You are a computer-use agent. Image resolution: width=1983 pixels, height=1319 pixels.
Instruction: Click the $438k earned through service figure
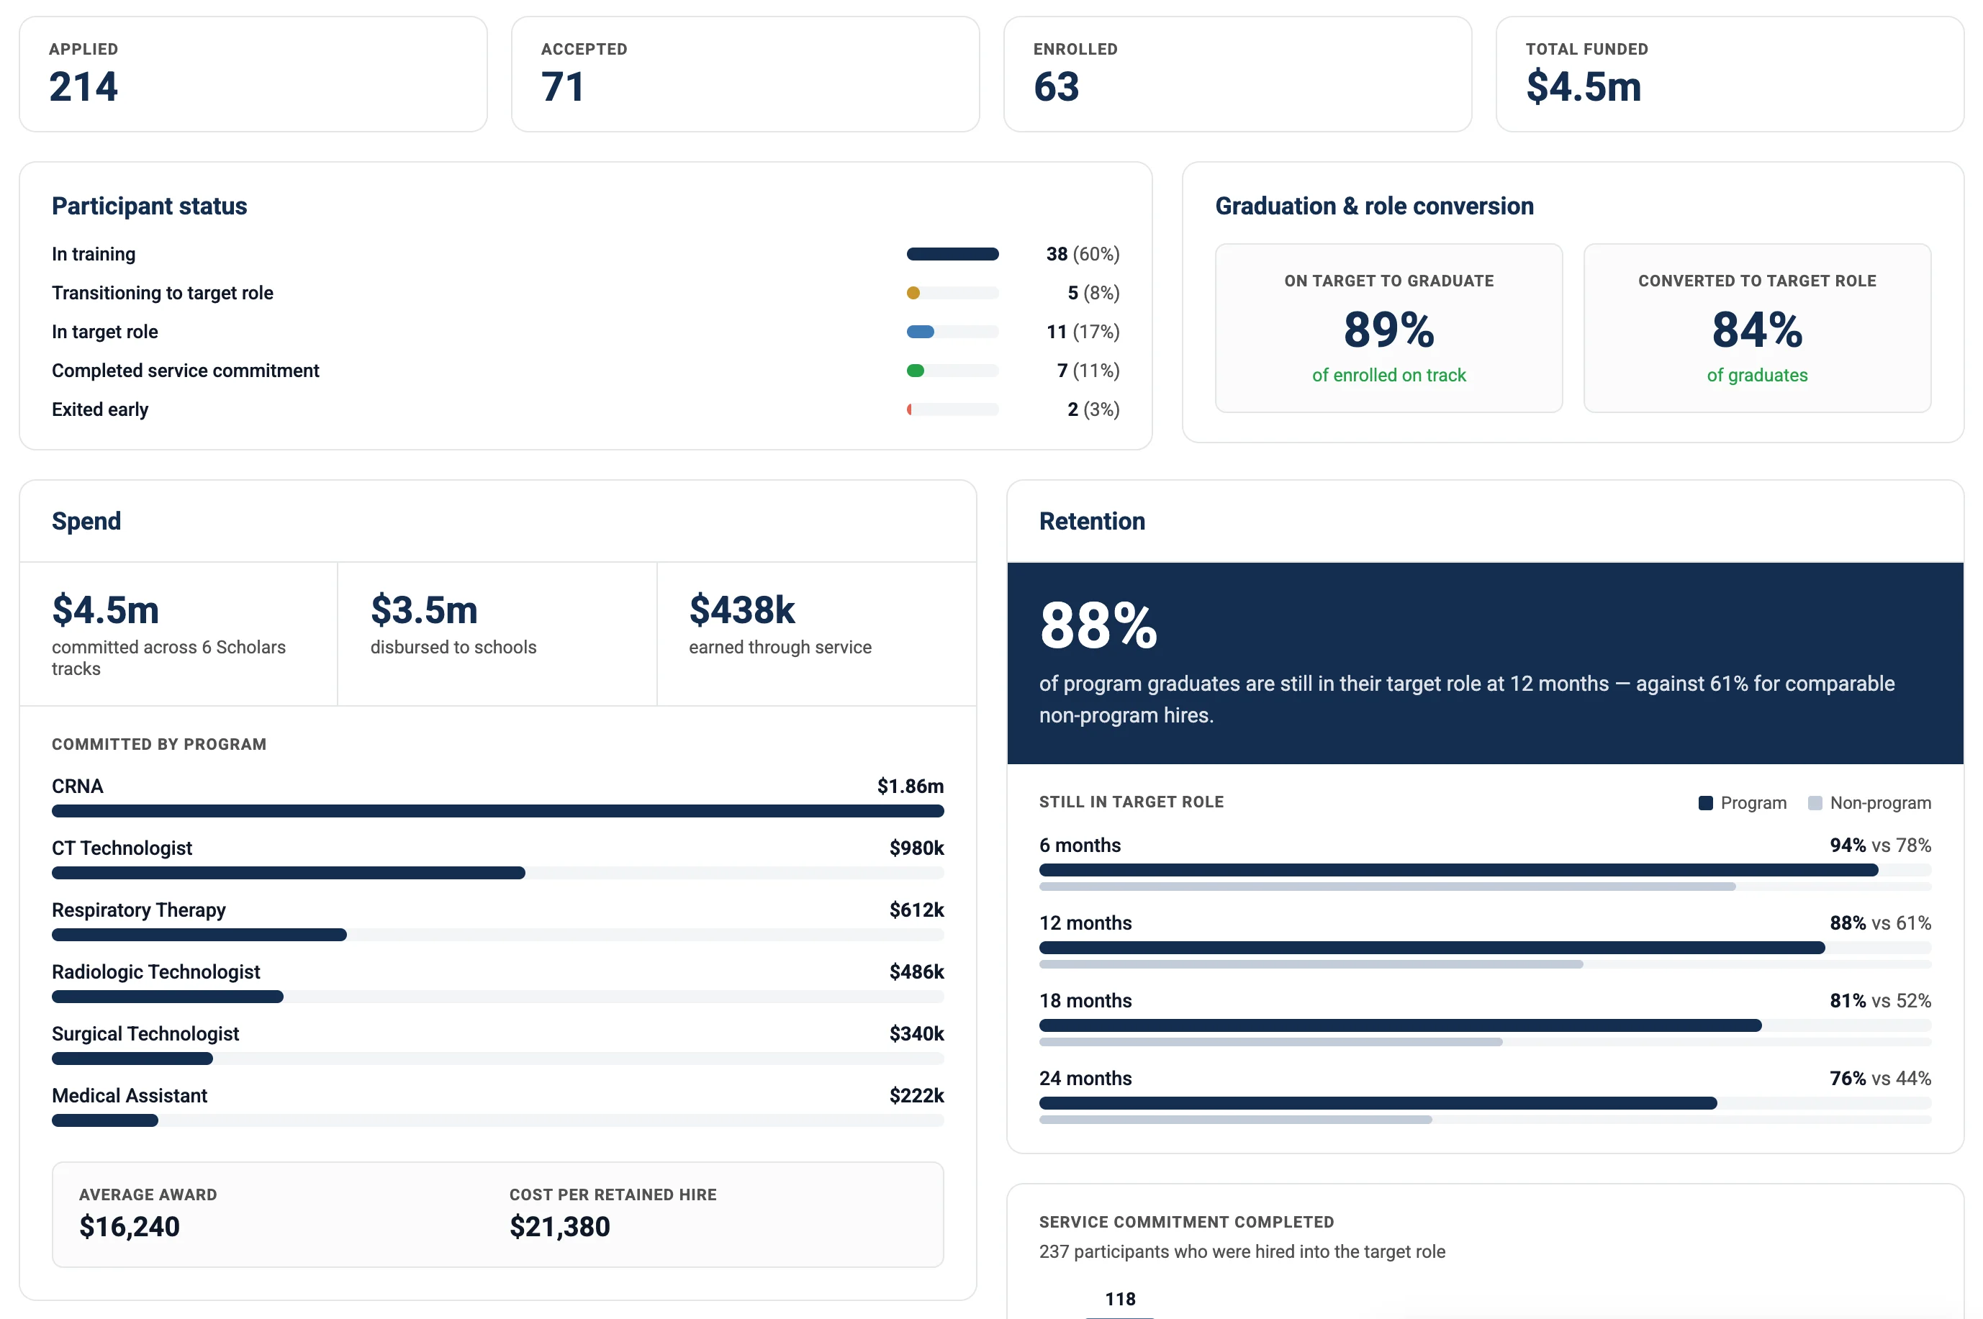point(742,610)
